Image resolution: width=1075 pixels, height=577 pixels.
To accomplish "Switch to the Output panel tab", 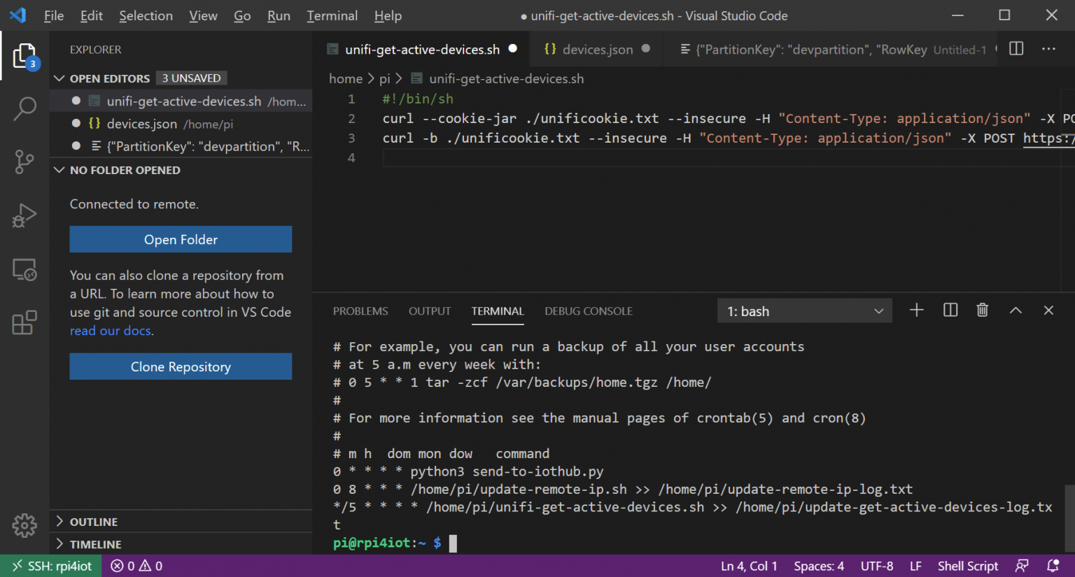I will coord(430,311).
